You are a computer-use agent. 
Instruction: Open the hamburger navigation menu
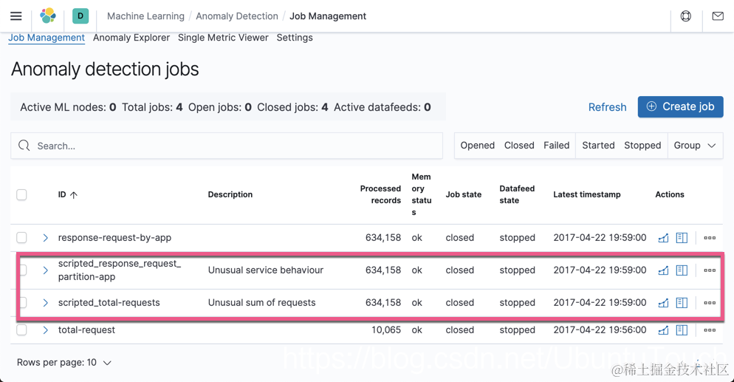pos(16,16)
